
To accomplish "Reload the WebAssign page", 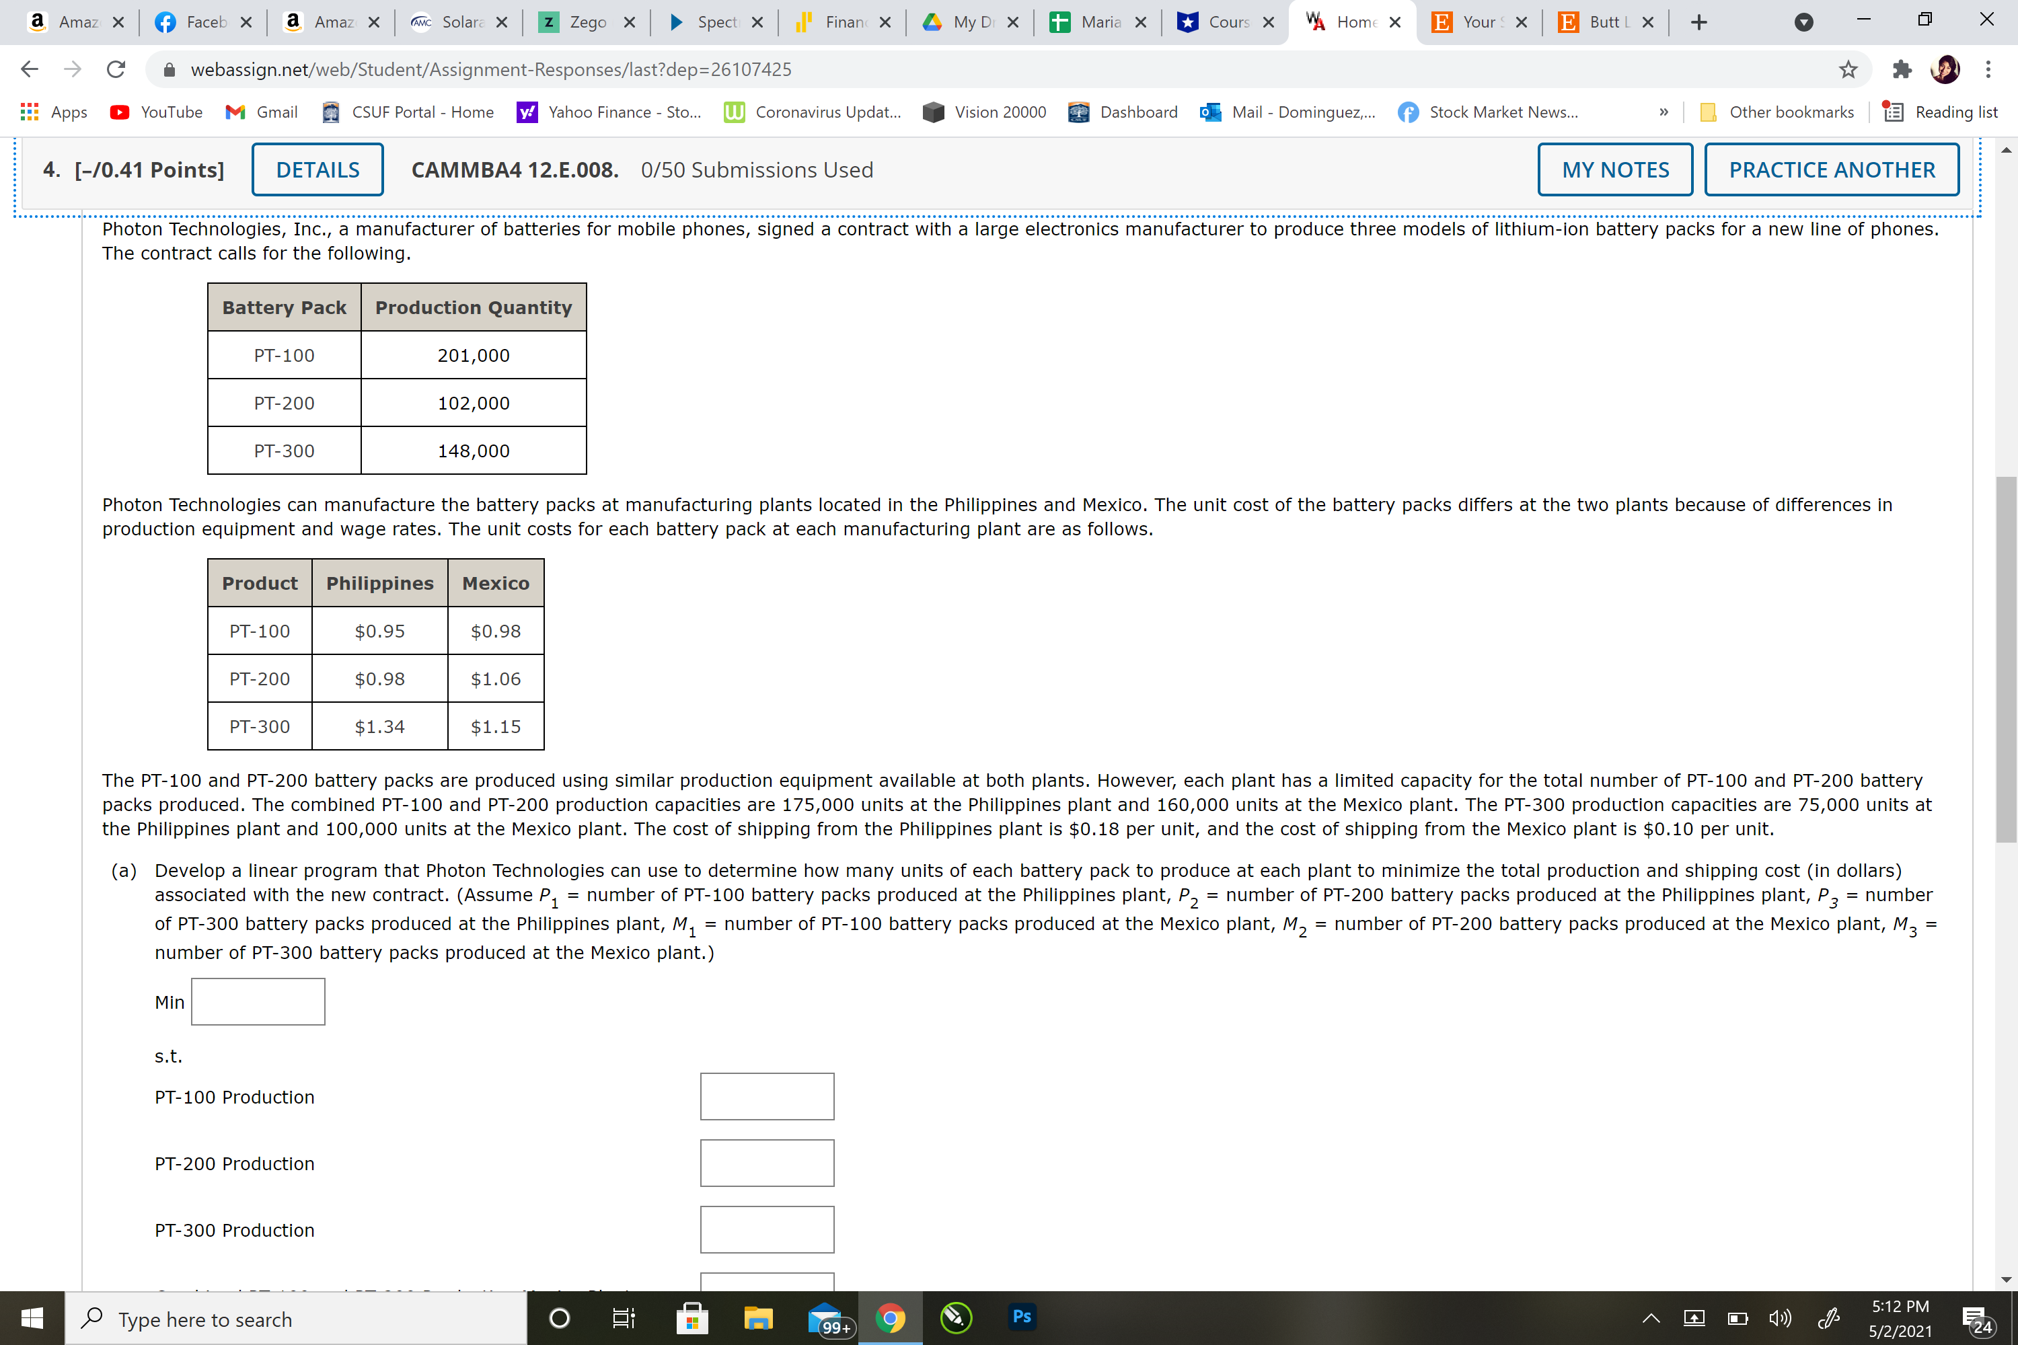I will click(x=116, y=69).
